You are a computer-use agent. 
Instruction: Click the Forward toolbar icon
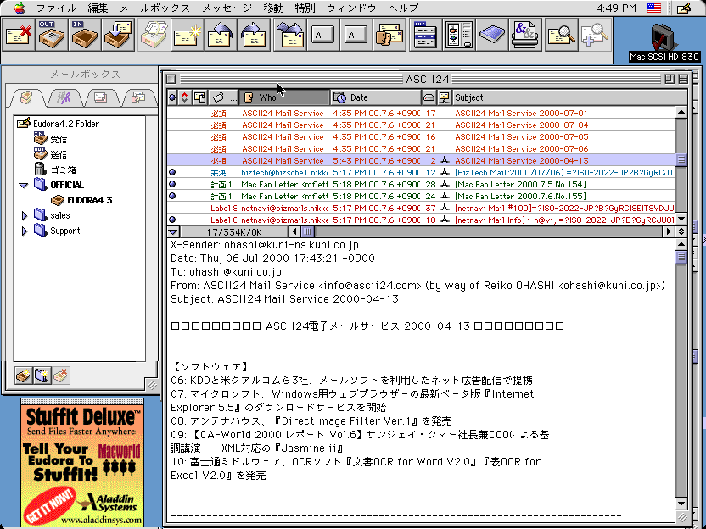[254, 35]
